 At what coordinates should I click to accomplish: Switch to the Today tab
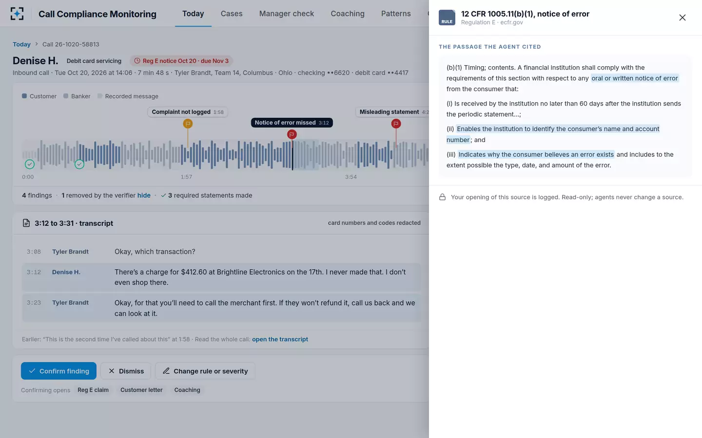click(x=193, y=14)
